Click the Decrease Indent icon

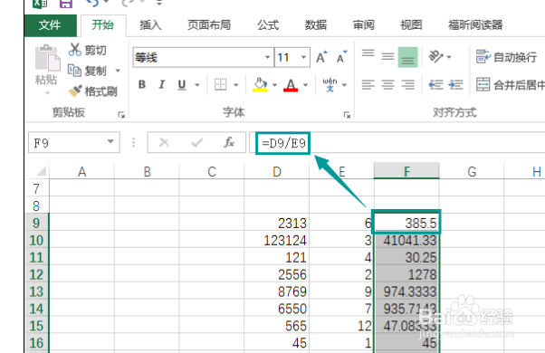pyautogui.click(x=435, y=84)
